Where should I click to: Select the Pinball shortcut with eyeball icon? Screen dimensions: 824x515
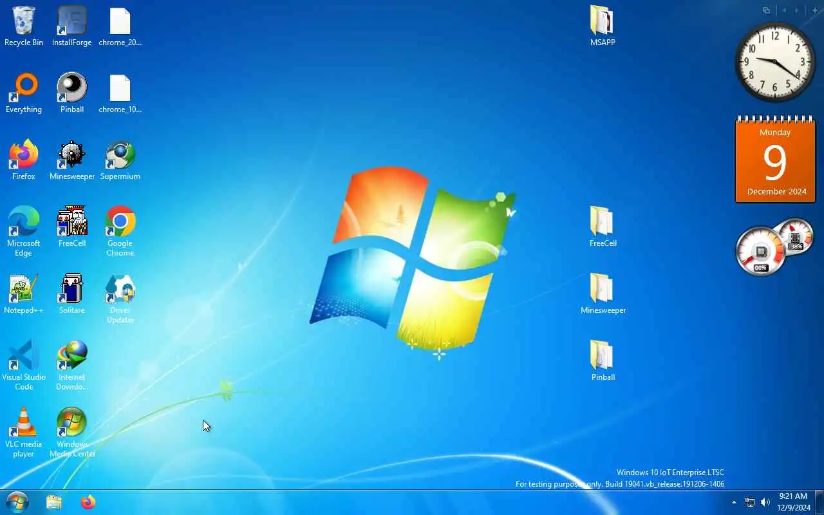click(x=71, y=93)
